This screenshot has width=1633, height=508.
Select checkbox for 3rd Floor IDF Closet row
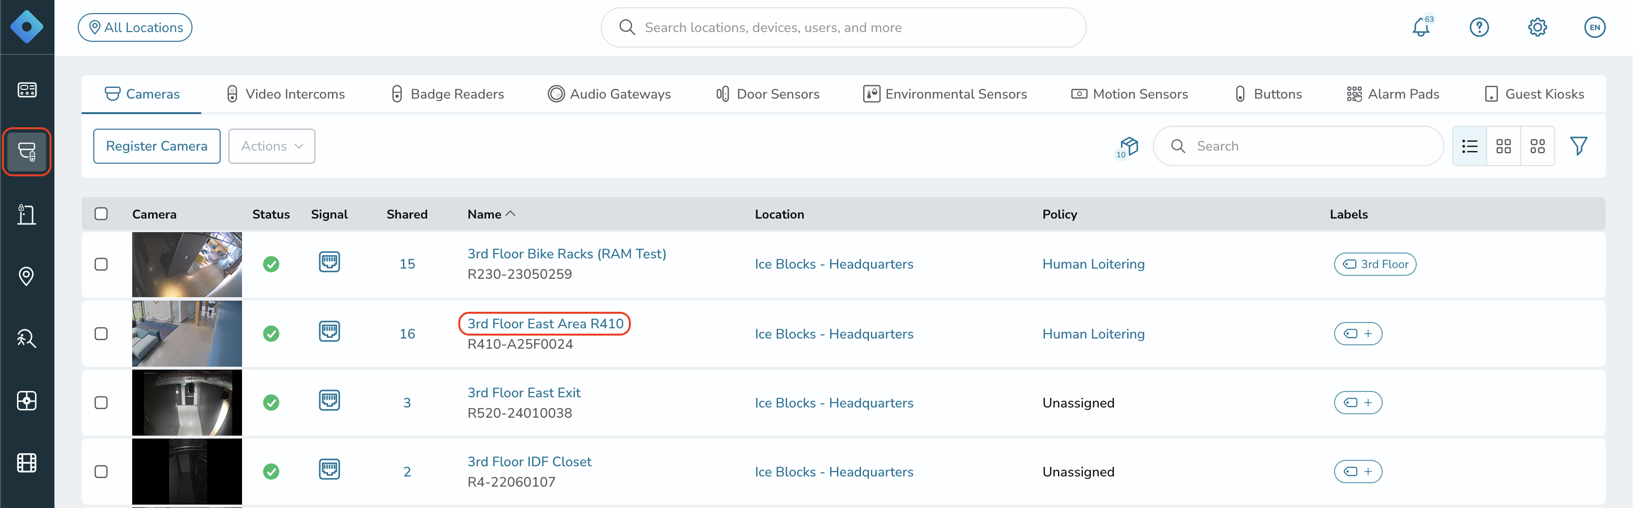coord(102,472)
